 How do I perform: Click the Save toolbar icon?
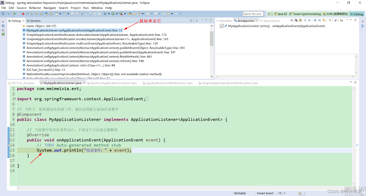(x=72, y=14)
